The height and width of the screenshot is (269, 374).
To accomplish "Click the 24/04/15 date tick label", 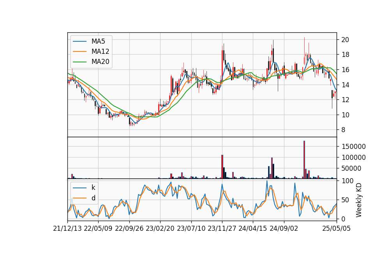I will click(x=253, y=228).
